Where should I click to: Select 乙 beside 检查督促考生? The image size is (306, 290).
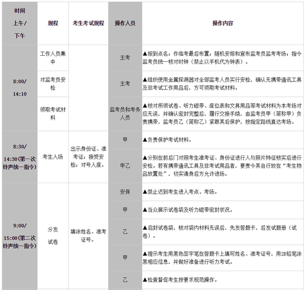pyautogui.click(x=125, y=280)
